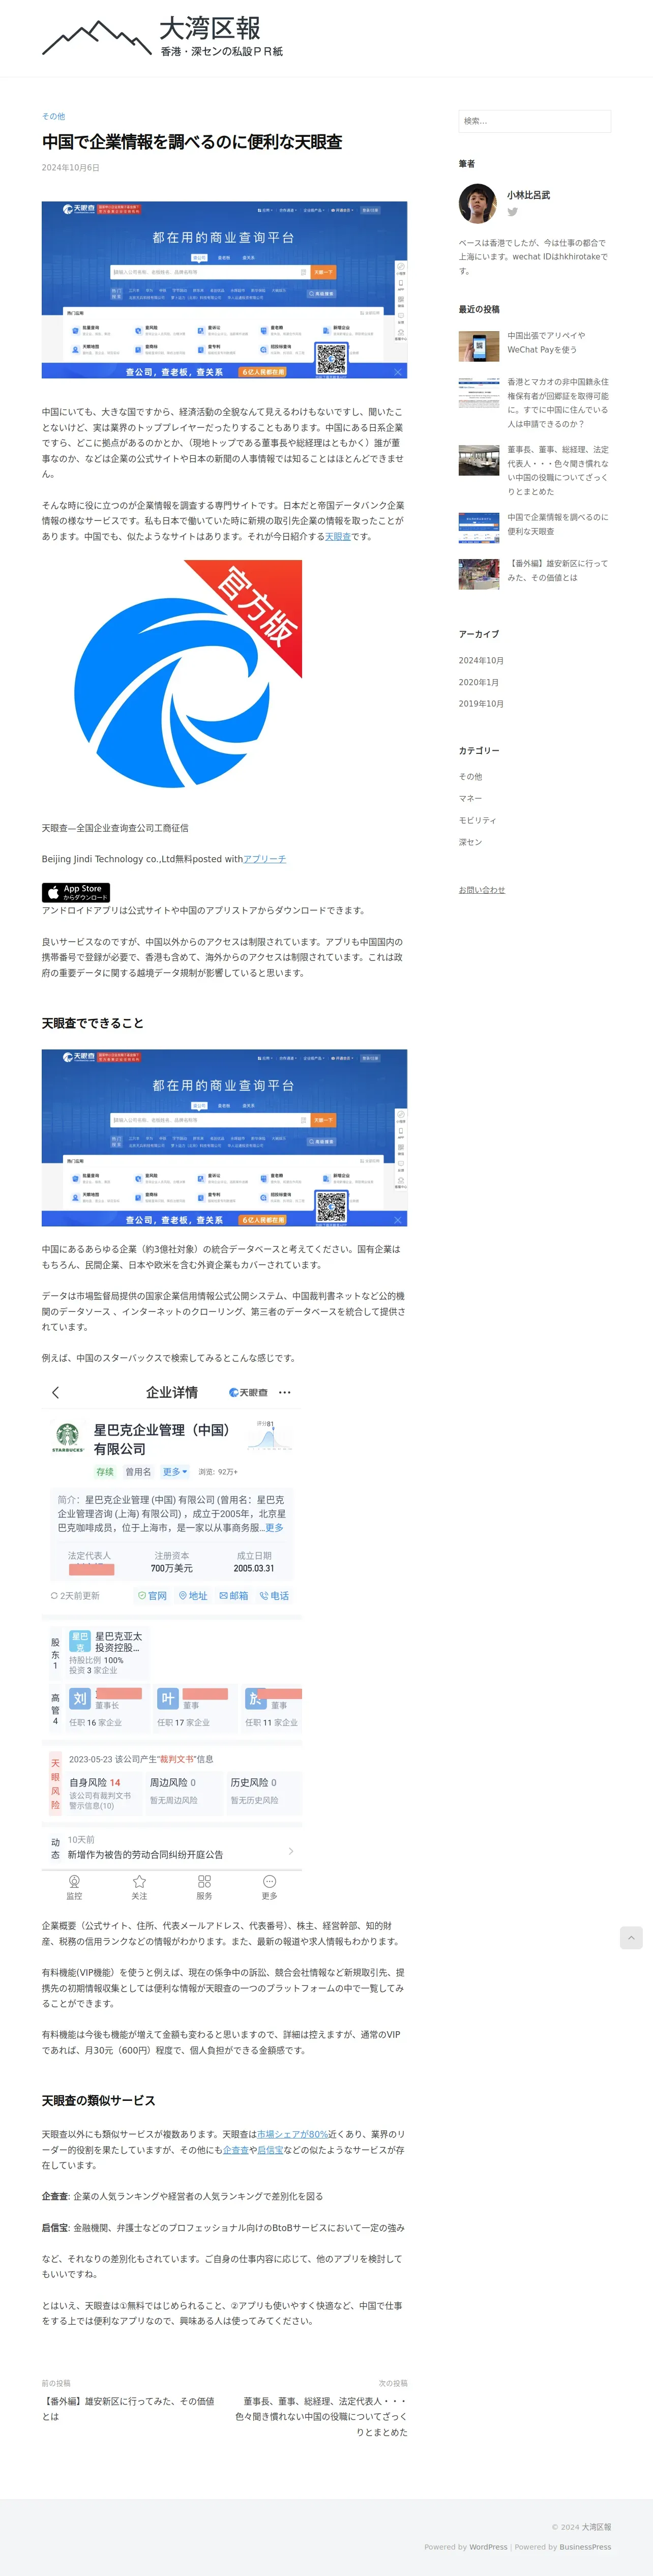The image size is (653, 2576).
Task: Click the 天眼査でできること heading
Action: pos(93,1023)
